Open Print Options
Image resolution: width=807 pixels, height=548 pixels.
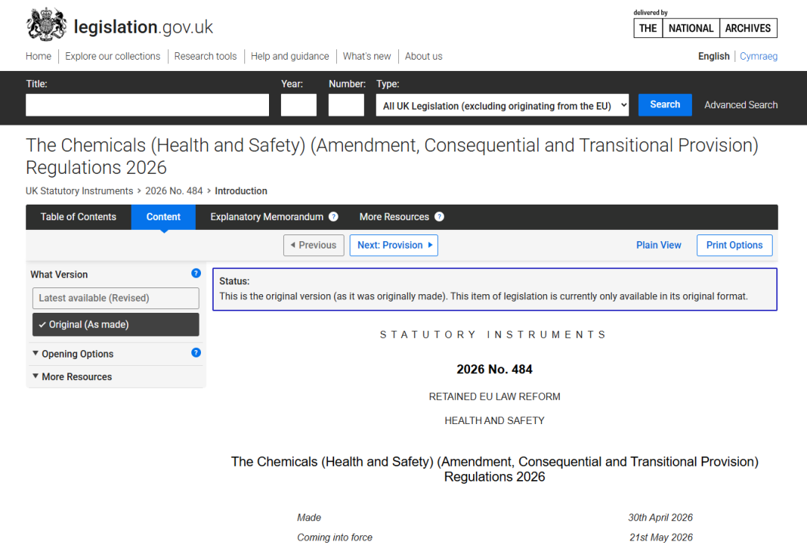735,245
